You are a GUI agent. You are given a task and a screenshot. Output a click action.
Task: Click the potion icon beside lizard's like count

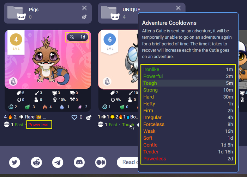coord(89,117)
